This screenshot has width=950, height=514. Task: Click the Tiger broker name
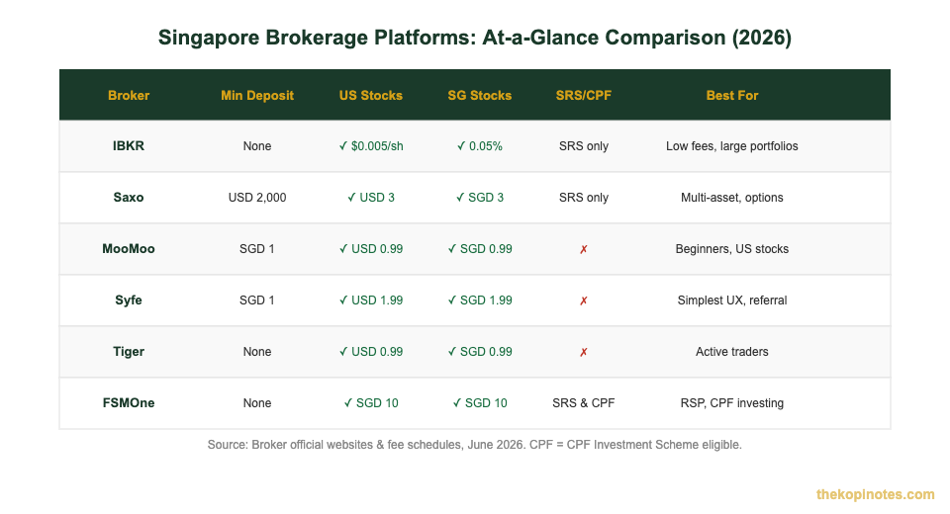click(x=129, y=352)
